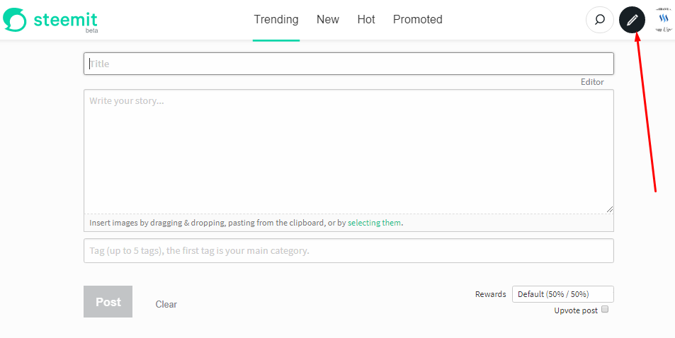
Task: Click the 'selecting them' image link
Action: (x=374, y=223)
